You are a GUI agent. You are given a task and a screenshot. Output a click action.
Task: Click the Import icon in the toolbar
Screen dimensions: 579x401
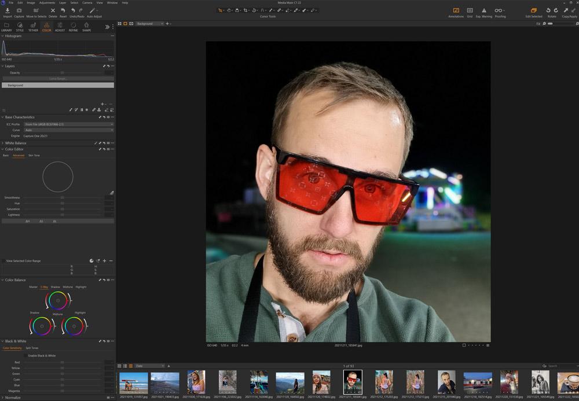pos(7,11)
